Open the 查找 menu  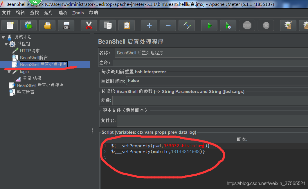click(34, 13)
